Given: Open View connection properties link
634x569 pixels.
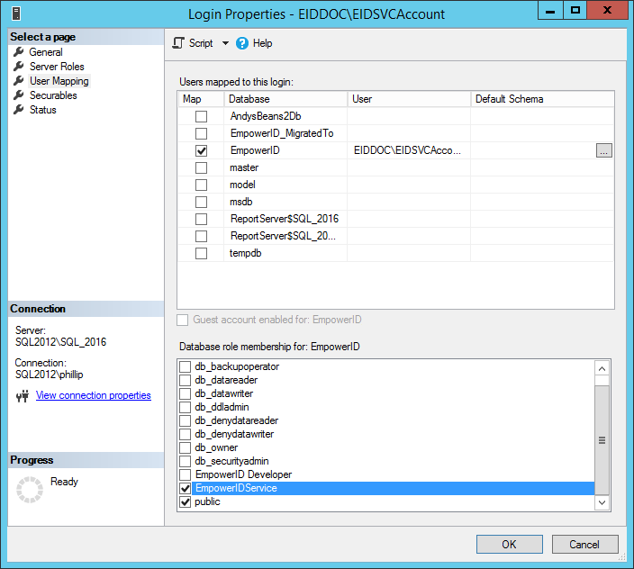Looking at the screenshot, I should click(x=94, y=395).
